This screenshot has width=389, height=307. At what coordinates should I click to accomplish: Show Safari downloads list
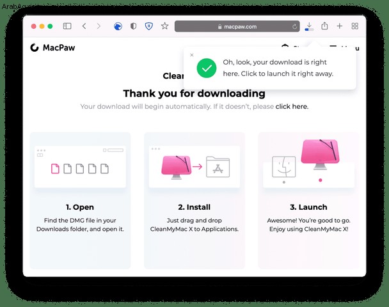coord(309,26)
